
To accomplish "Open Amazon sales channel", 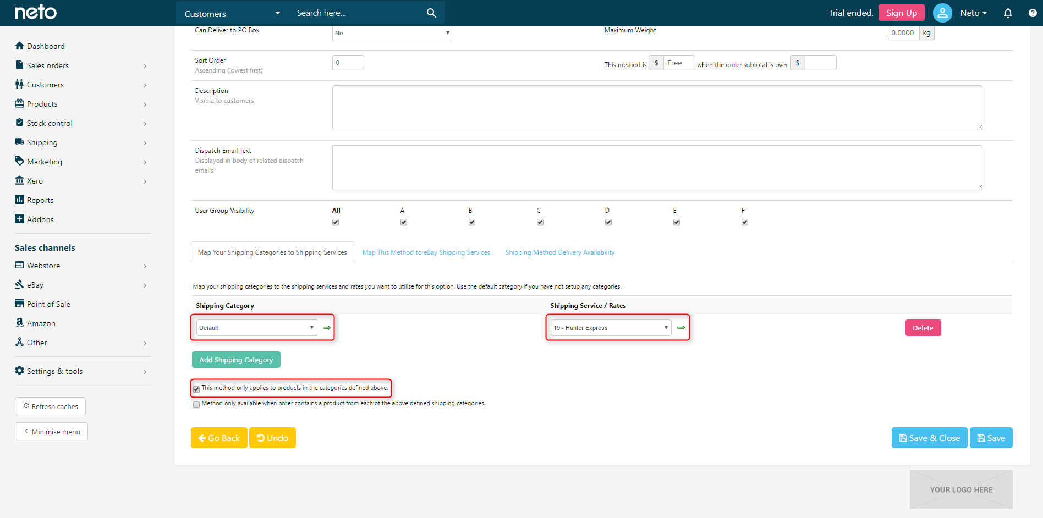I will (x=41, y=323).
